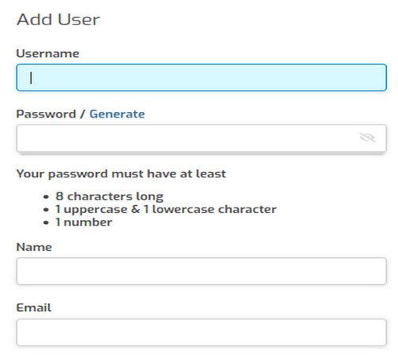This screenshot has width=398, height=355.
Task: Click the '8 characters long' requirement
Action: (x=110, y=196)
